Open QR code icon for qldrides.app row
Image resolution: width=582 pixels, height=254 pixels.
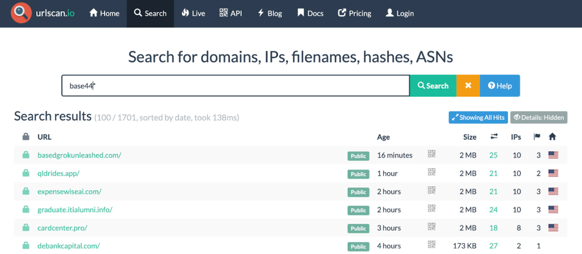(x=432, y=173)
